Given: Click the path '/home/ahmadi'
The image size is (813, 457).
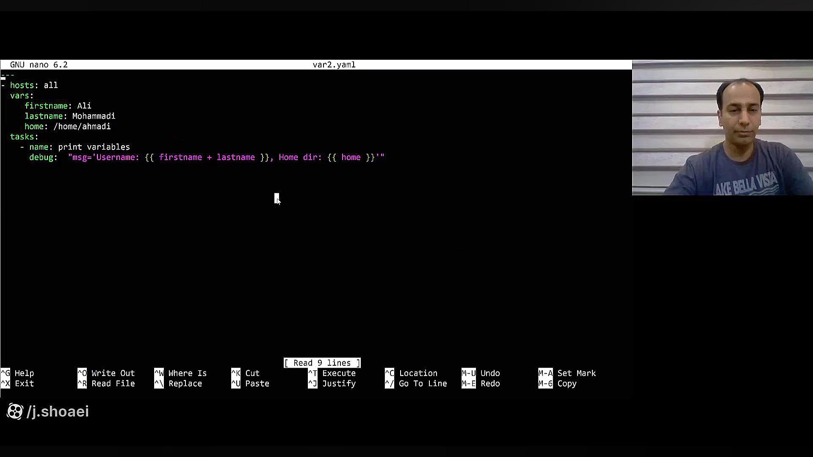Looking at the screenshot, I should coord(82,127).
